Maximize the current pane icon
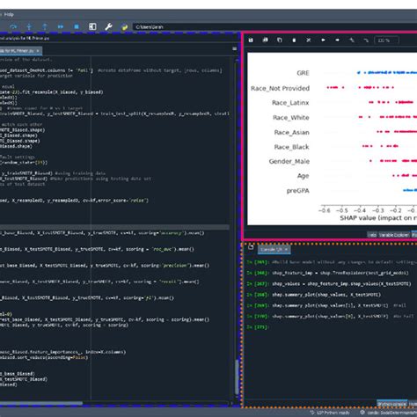Image resolution: width=417 pixels, height=417 pixels. pos(92,26)
